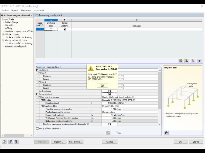Select Základní údaje in navigator tree
Viewport: 205px width, 153px height.
click(x=12, y=22)
